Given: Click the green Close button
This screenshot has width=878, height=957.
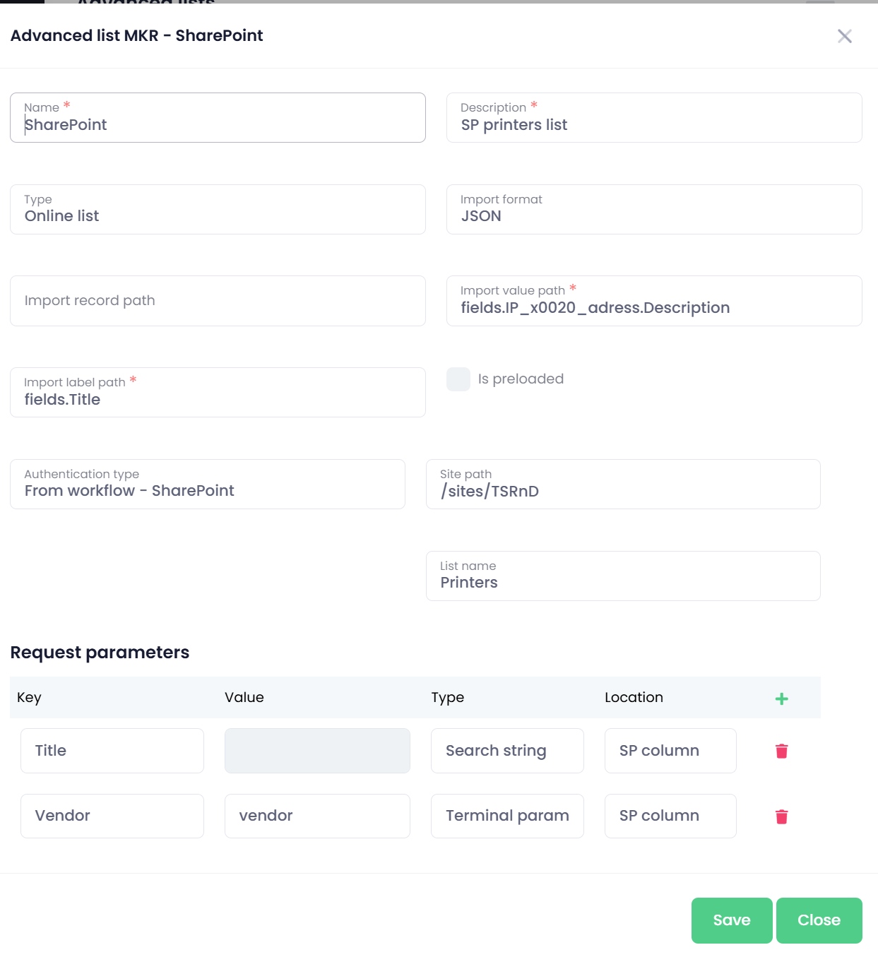Looking at the screenshot, I should tap(819, 920).
